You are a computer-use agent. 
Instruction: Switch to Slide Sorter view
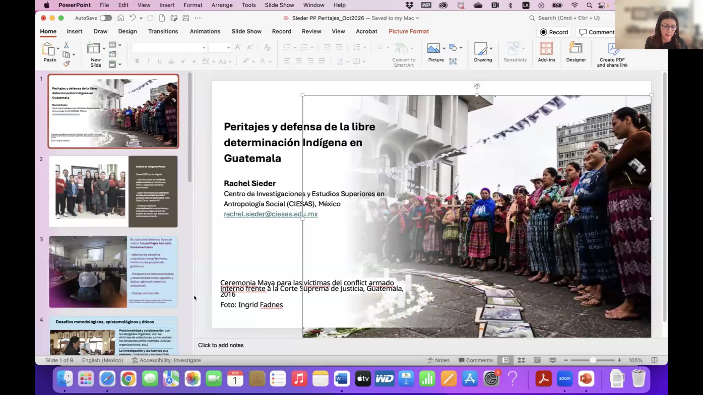tap(521, 360)
